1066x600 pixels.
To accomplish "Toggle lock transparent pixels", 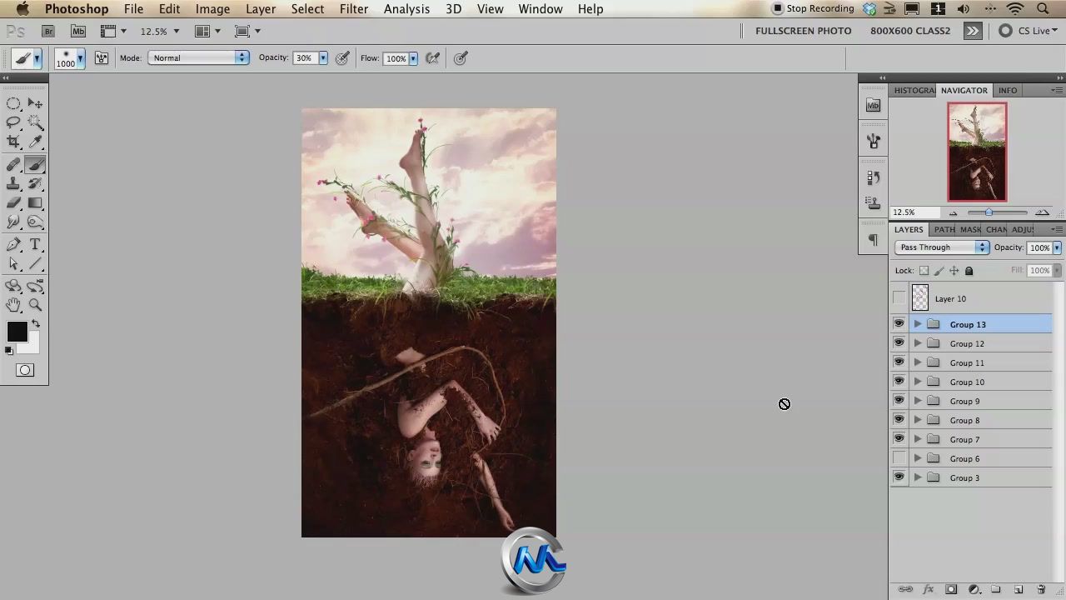I will pos(924,271).
